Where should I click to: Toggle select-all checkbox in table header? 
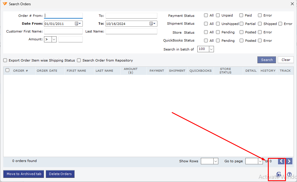click(x=7, y=70)
